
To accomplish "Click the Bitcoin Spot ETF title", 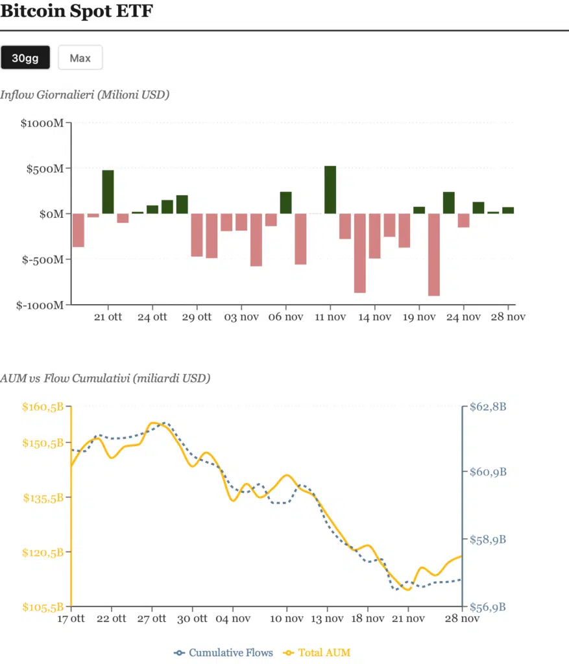I will [77, 11].
